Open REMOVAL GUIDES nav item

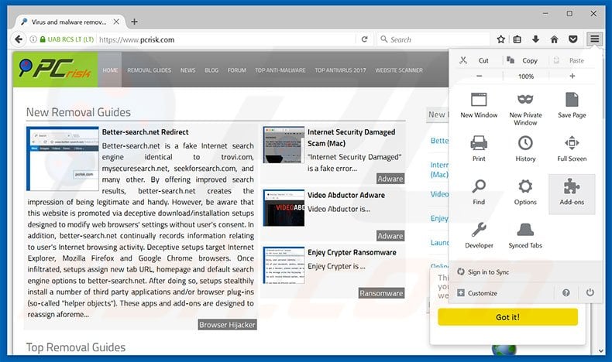[x=149, y=70]
